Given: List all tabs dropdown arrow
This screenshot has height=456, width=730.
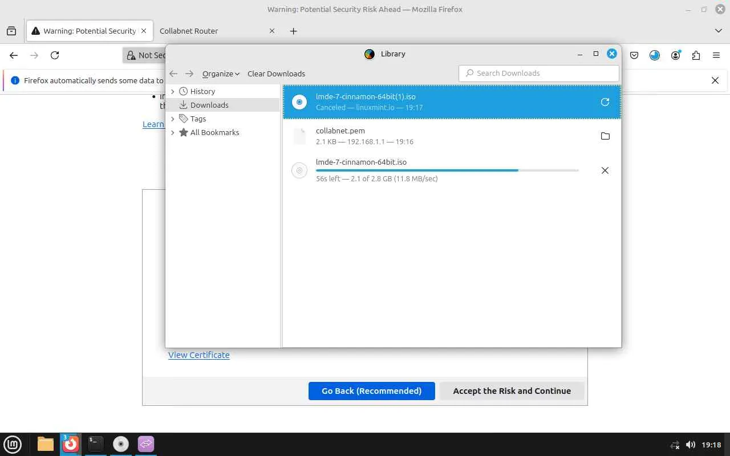Looking at the screenshot, I should click(x=718, y=31).
